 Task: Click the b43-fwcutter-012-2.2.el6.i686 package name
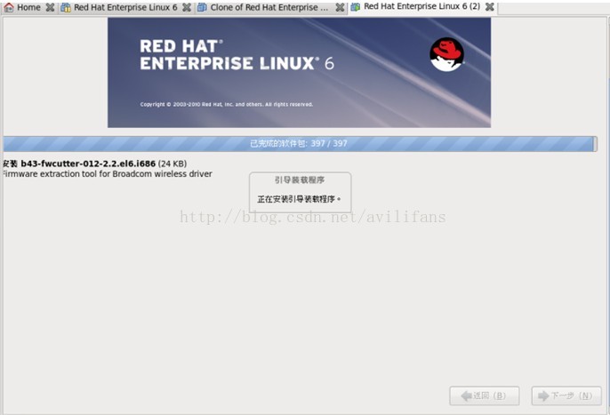tap(88, 164)
